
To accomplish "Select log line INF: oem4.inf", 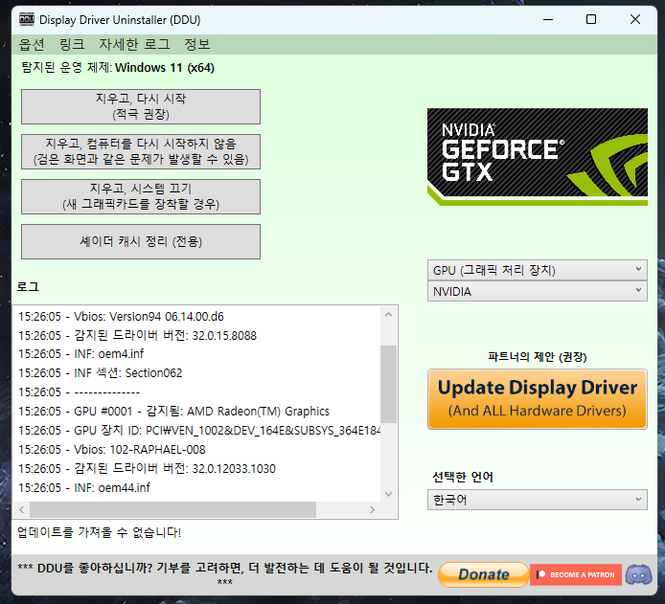I will tap(81, 353).
